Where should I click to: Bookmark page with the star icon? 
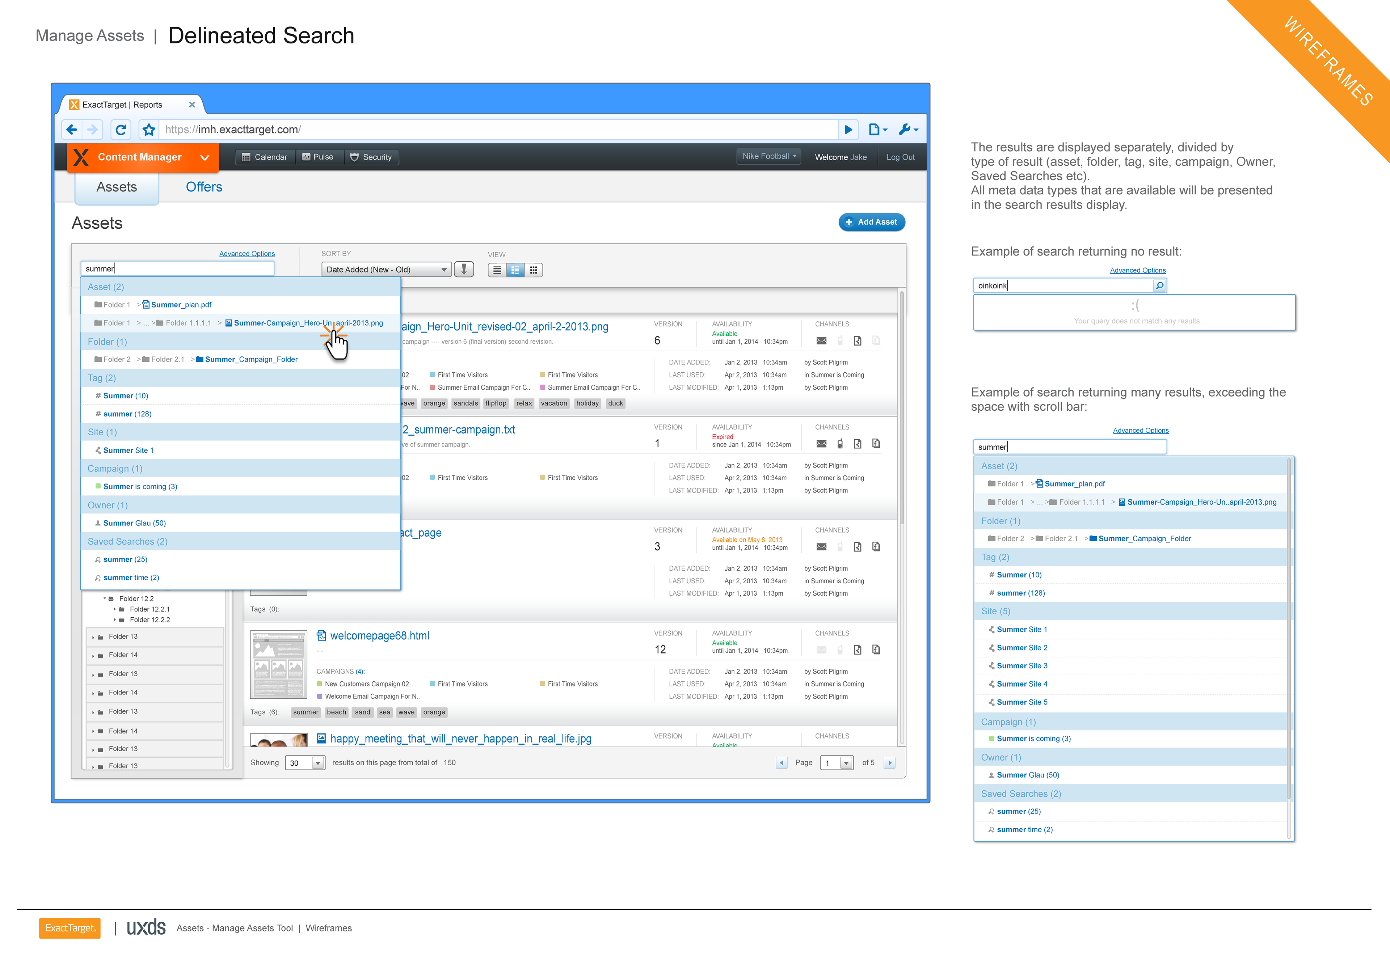[x=149, y=130]
